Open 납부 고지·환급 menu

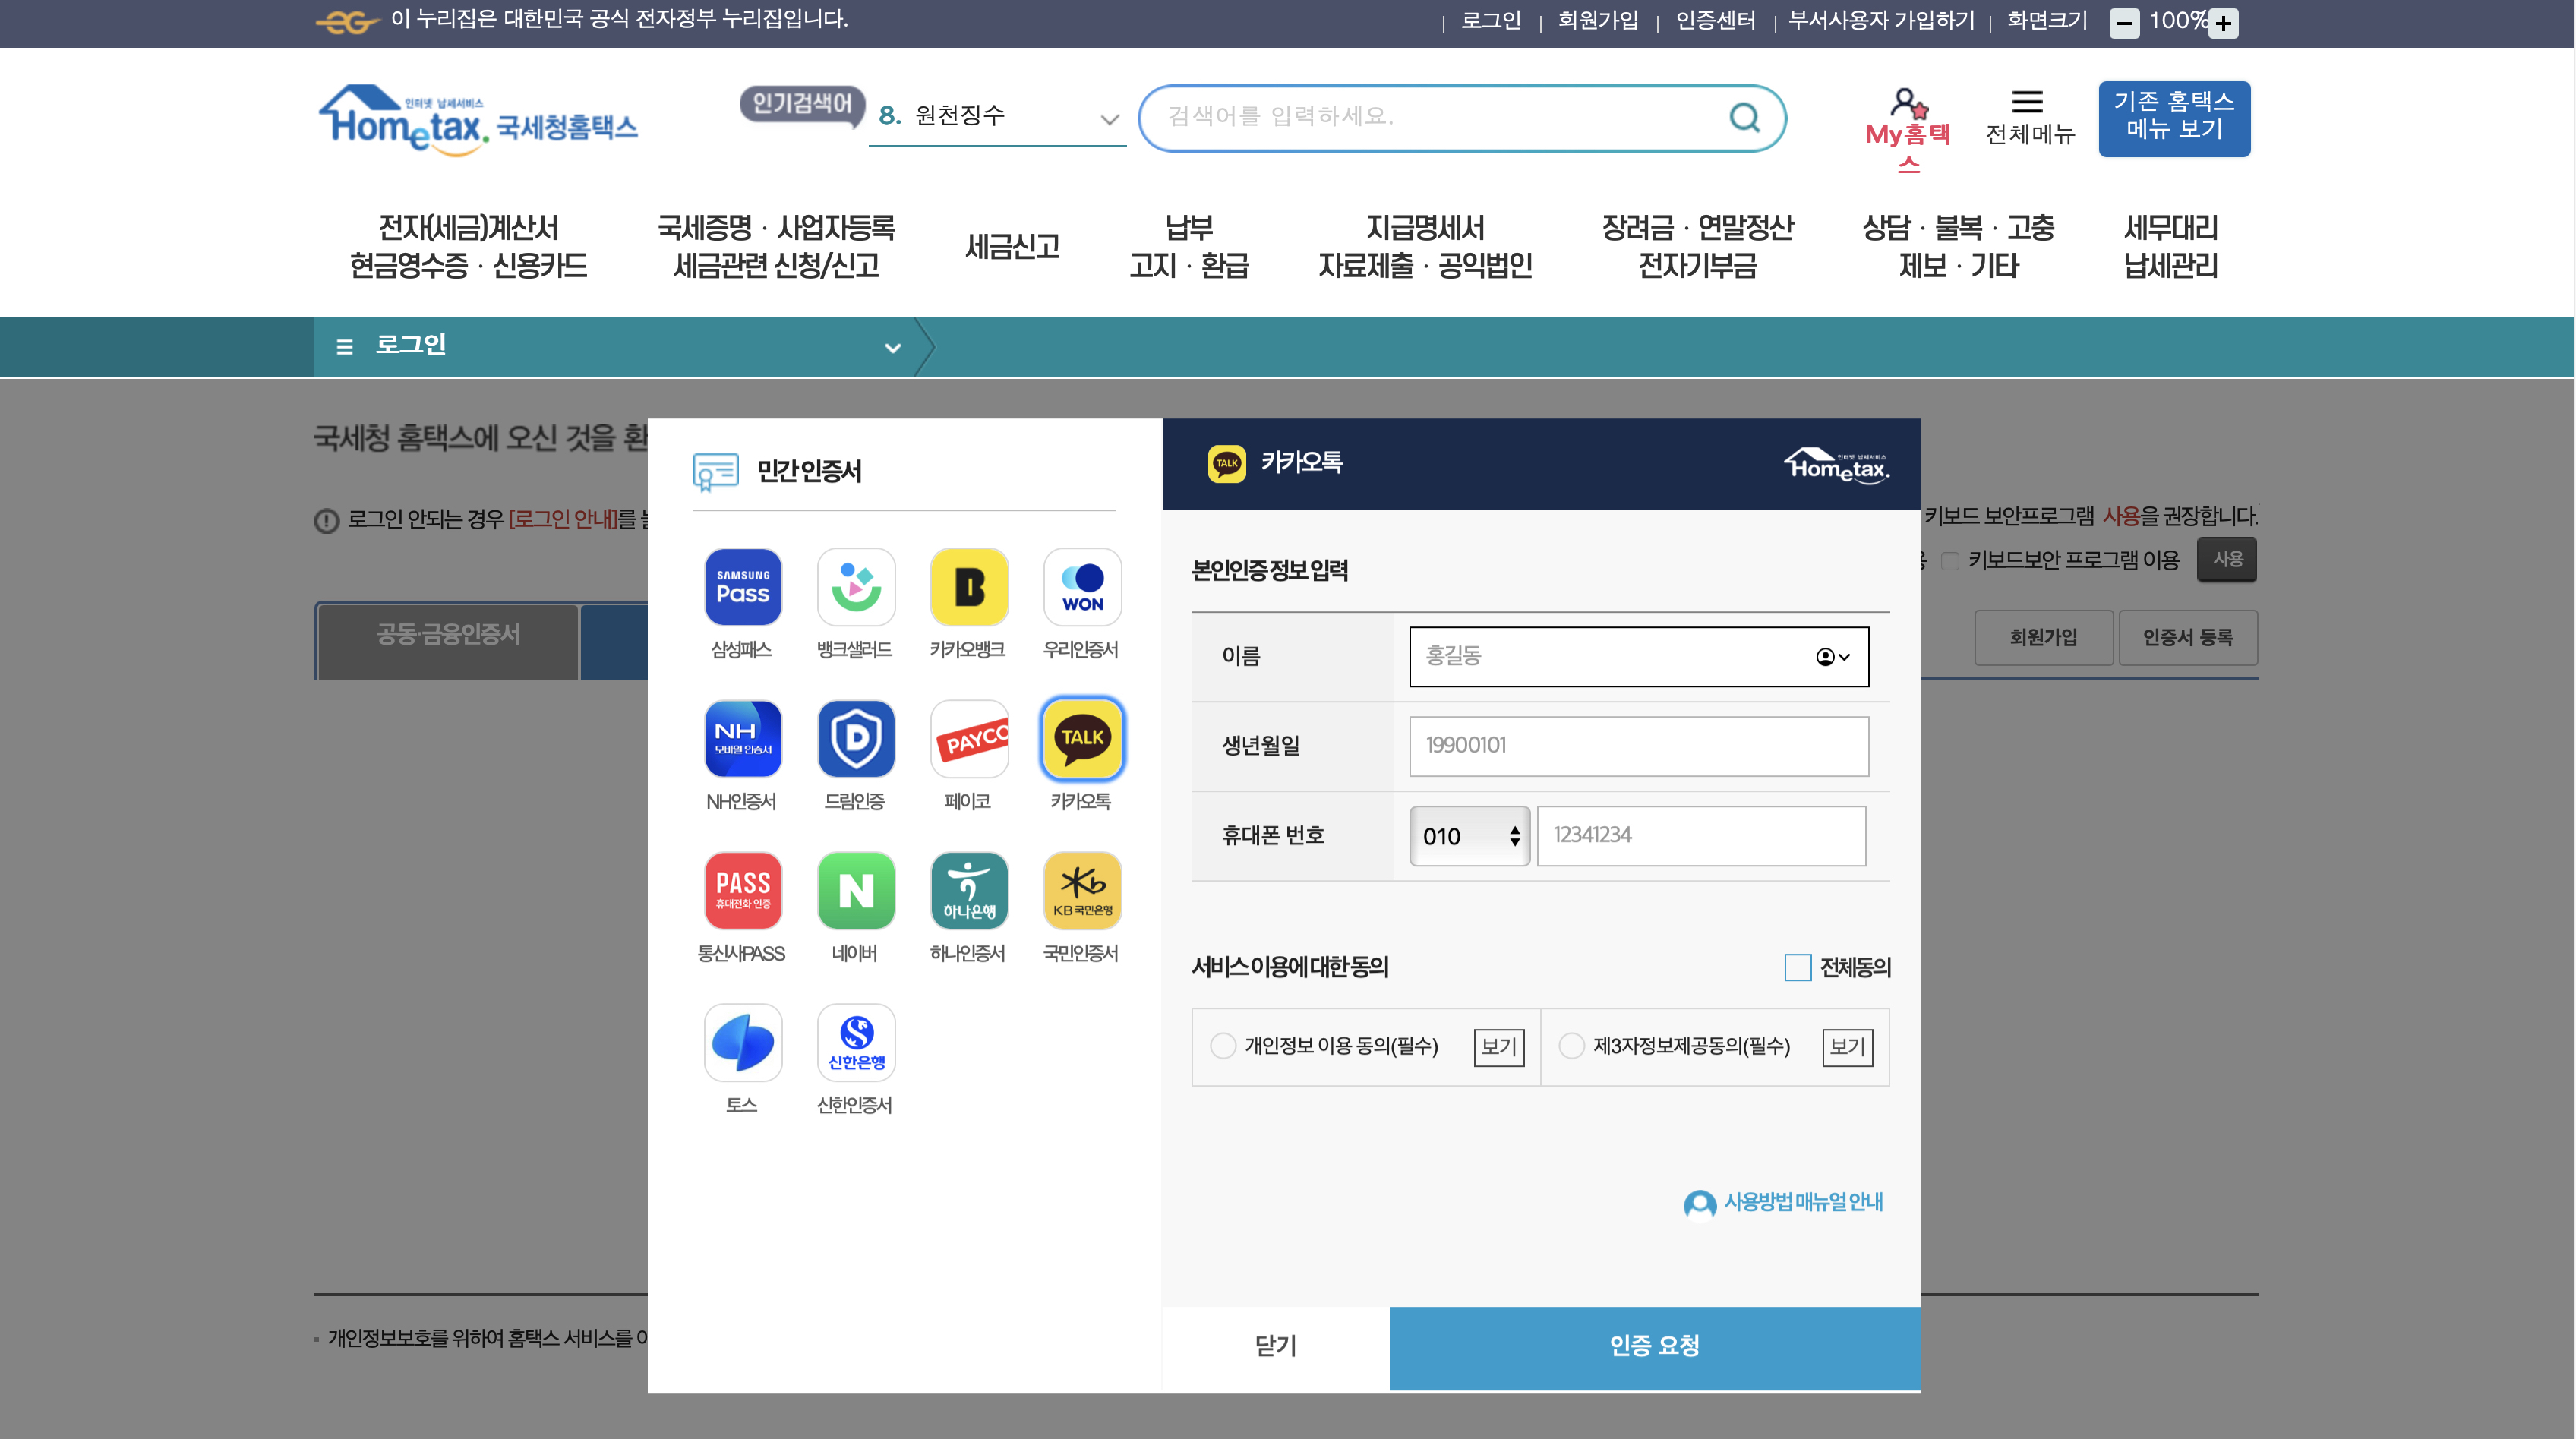click(1188, 246)
